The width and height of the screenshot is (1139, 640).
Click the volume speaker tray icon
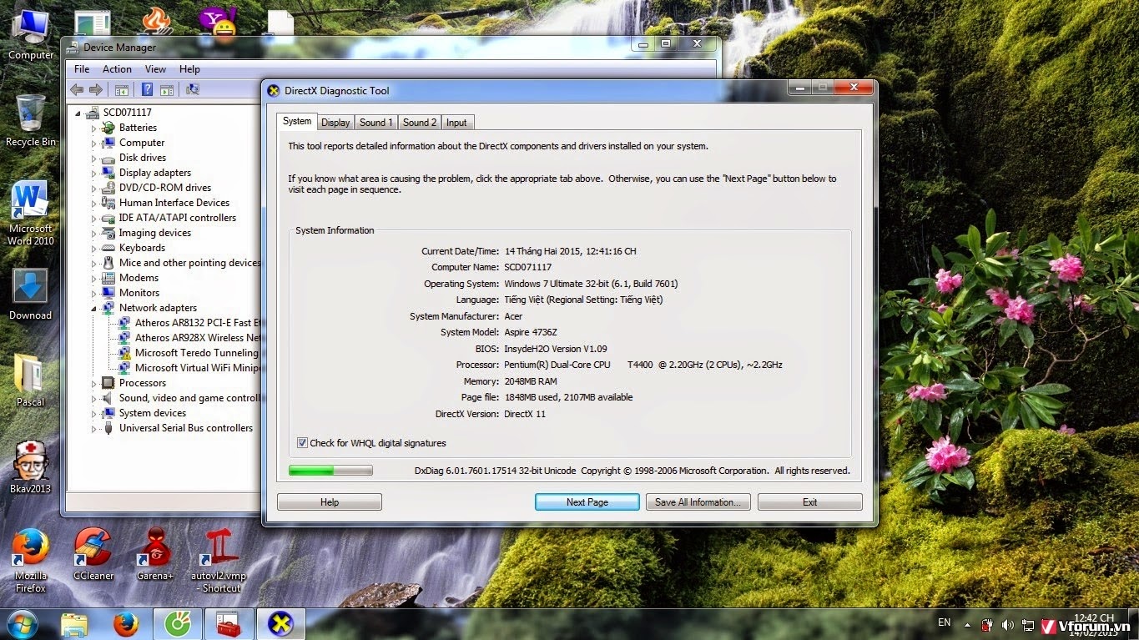[x=1007, y=625]
